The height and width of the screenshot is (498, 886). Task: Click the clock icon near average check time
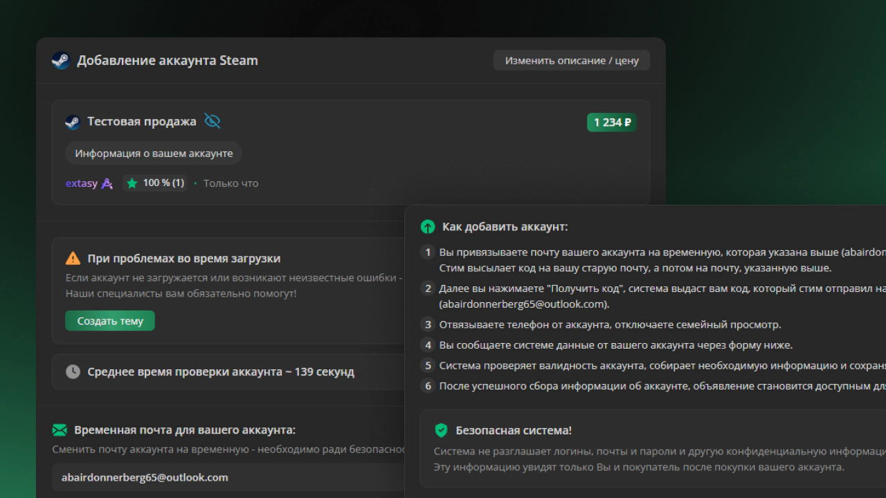(73, 372)
